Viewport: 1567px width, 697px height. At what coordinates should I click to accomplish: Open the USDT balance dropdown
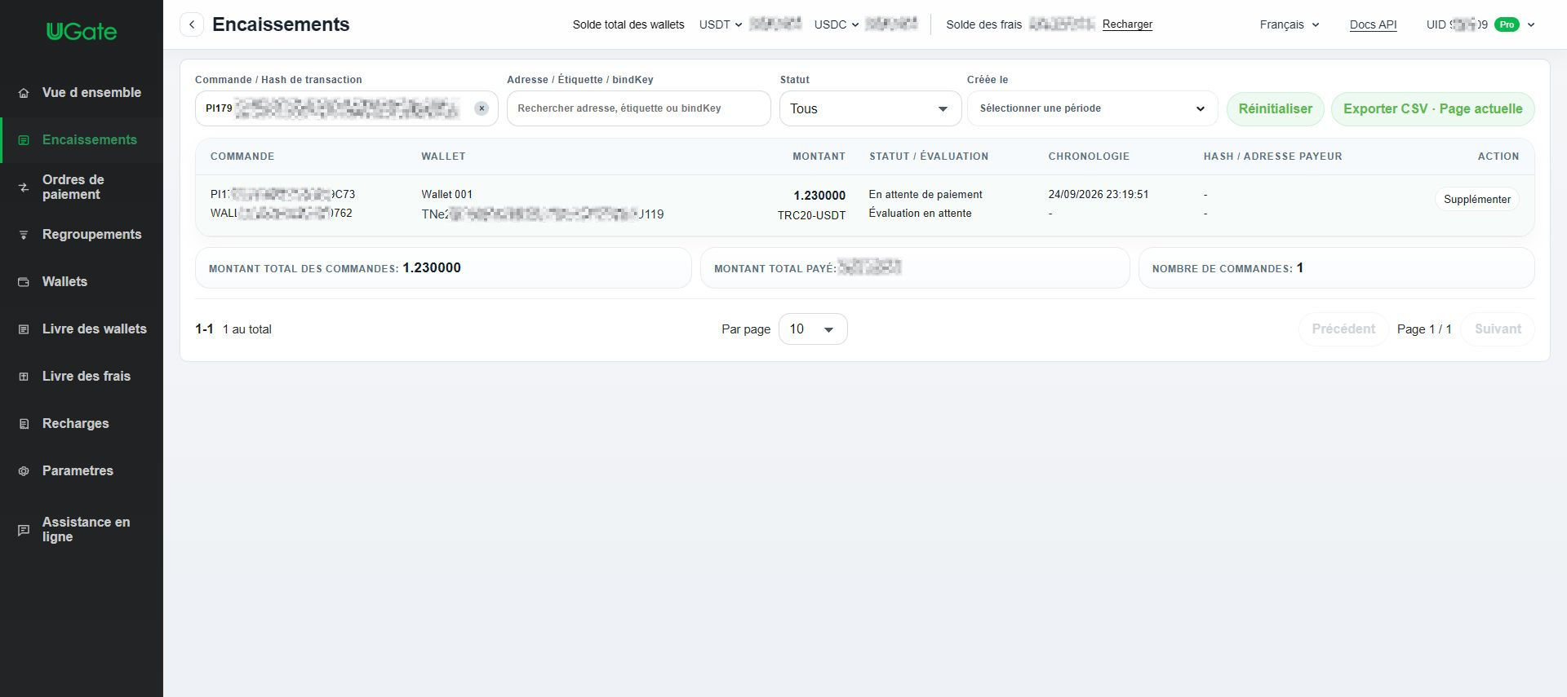pos(721,24)
